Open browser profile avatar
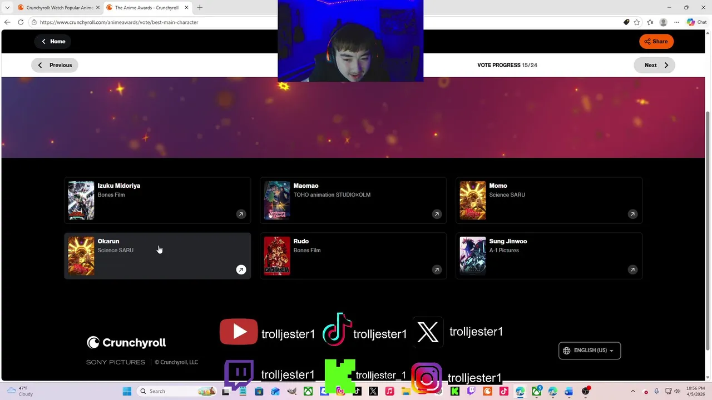The image size is (712, 400). (x=663, y=22)
